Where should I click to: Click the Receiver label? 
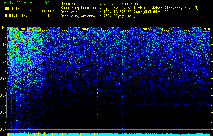[x=69, y=12]
